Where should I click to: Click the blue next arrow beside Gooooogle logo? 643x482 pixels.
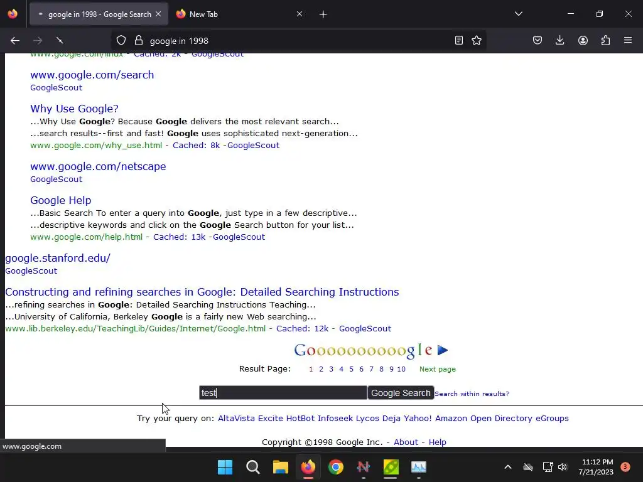(443, 350)
